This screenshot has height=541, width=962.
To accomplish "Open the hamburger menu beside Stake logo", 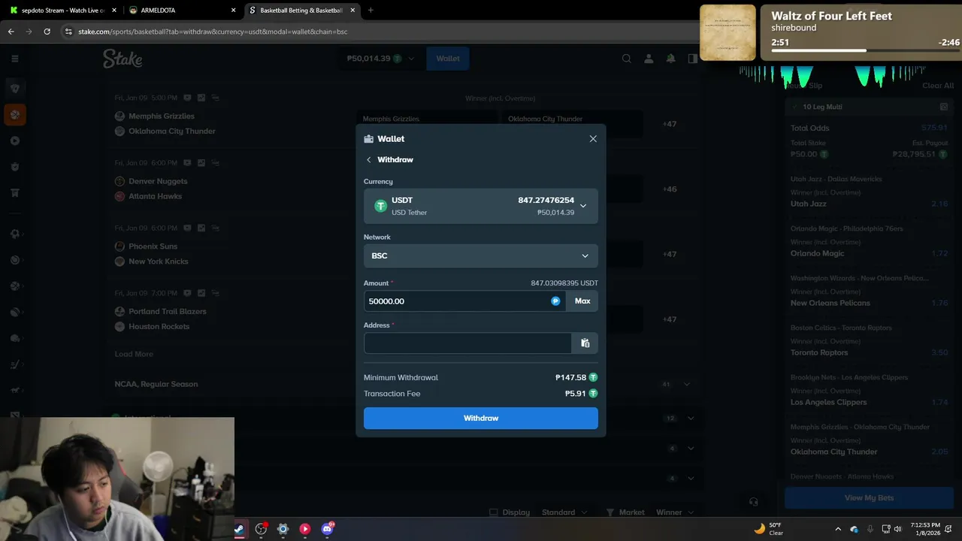I will (x=15, y=59).
